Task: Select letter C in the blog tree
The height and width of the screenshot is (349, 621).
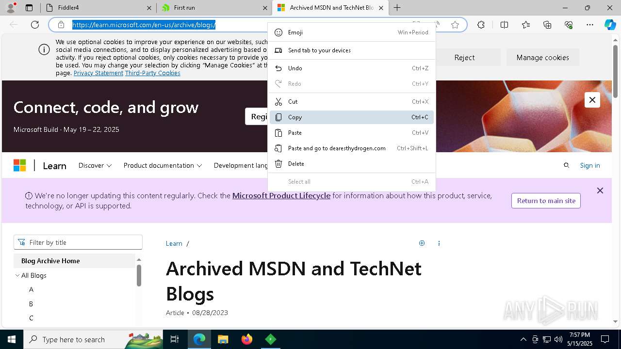Action: (x=31, y=318)
